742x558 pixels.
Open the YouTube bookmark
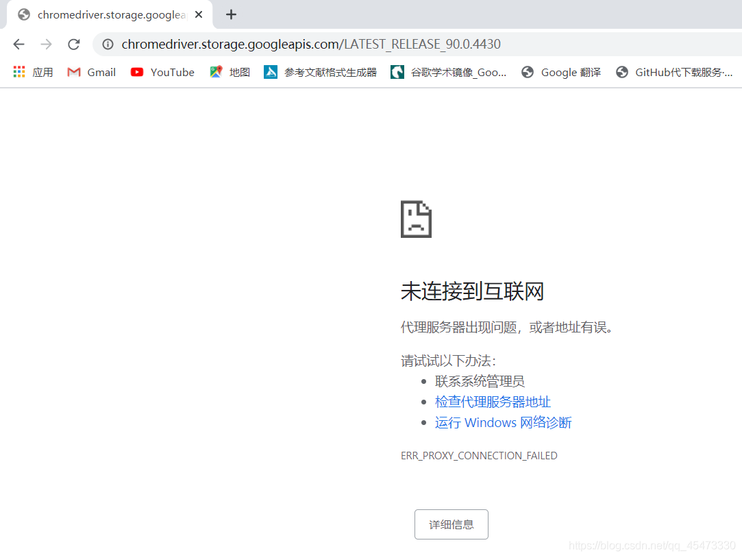(x=162, y=72)
